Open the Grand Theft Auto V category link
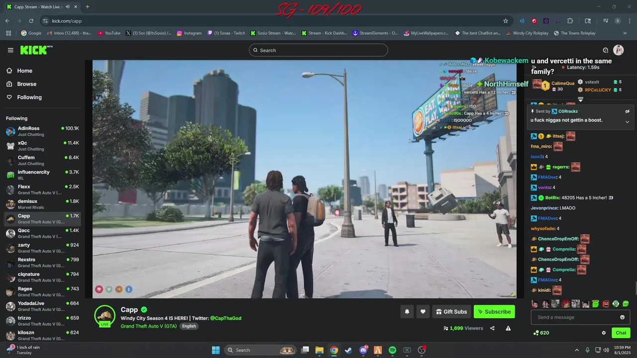Screen dimensions: 637x358 click(148, 326)
